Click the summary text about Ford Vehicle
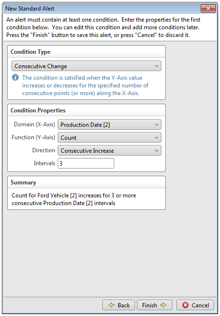 click(x=74, y=199)
